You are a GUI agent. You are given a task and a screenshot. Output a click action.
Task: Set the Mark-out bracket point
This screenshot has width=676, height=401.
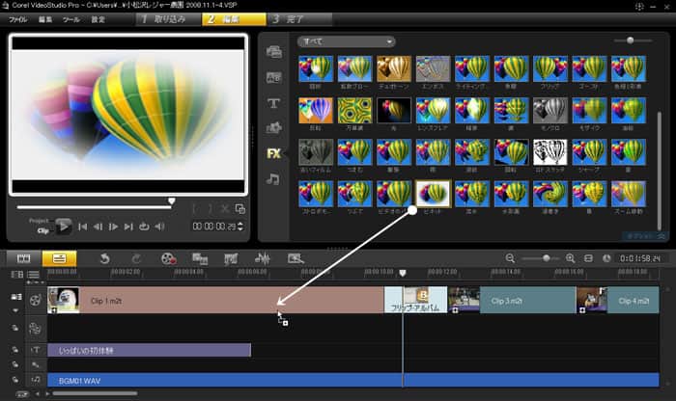pos(210,209)
